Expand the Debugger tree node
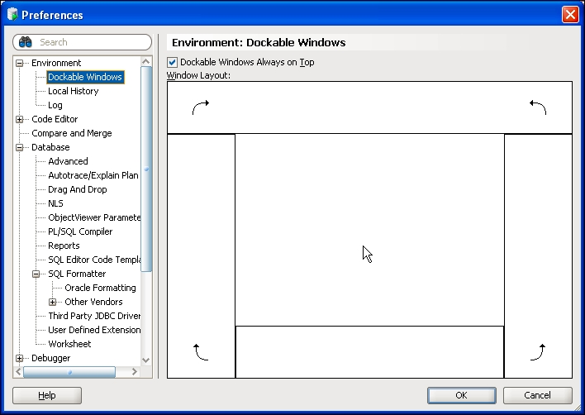585x415 pixels. [19, 358]
